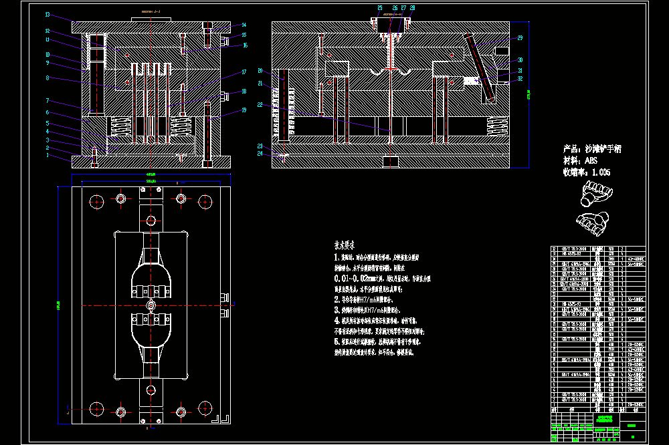Select the upper 3D handle model view
The height and width of the screenshot is (445, 669).
point(597,194)
